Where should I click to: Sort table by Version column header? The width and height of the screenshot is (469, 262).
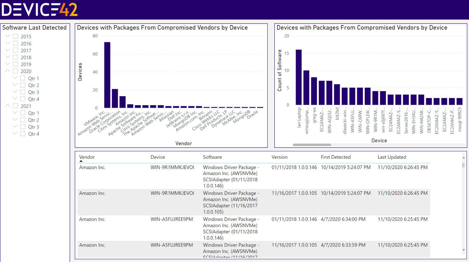(280, 157)
